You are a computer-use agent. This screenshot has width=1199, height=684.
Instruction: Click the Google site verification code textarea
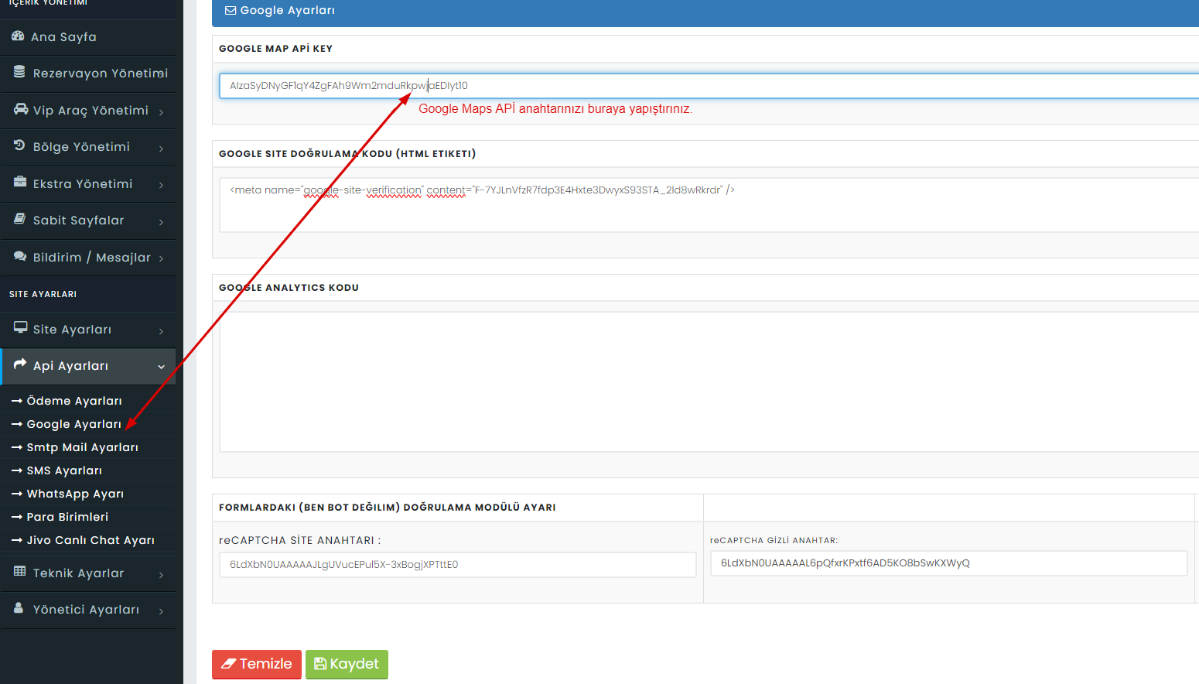coord(709,205)
